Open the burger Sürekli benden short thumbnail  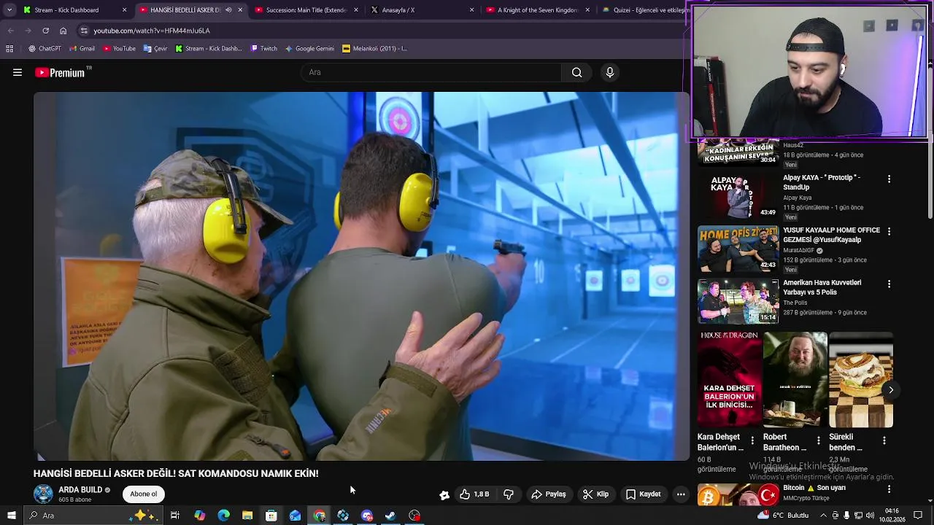(x=861, y=379)
